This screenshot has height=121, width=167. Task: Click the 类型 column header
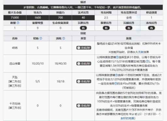coord(83,38)
